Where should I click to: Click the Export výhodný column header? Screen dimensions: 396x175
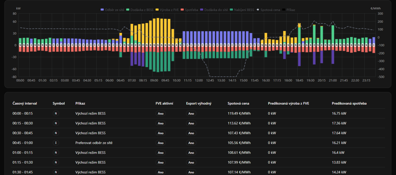click(199, 103)
